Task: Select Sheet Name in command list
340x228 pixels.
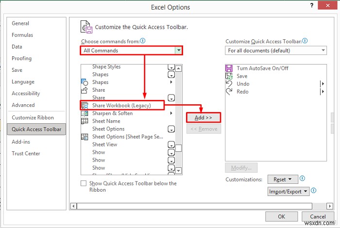Action: click(106, 121)
